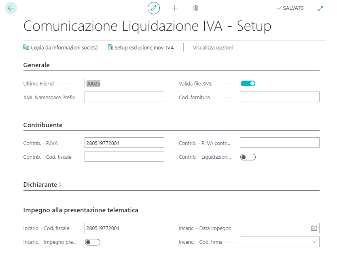Collapse the Contribuente section header

[x=43, y=125]
